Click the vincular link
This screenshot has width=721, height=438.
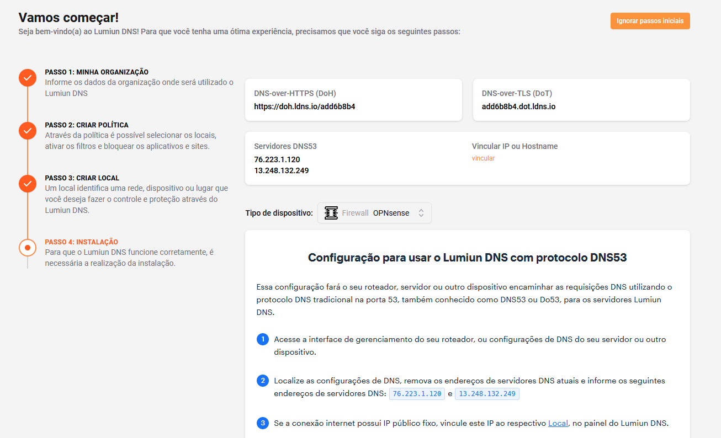point(483,158)
